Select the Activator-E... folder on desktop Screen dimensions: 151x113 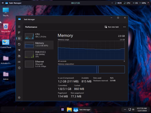(x=6, y=60)
